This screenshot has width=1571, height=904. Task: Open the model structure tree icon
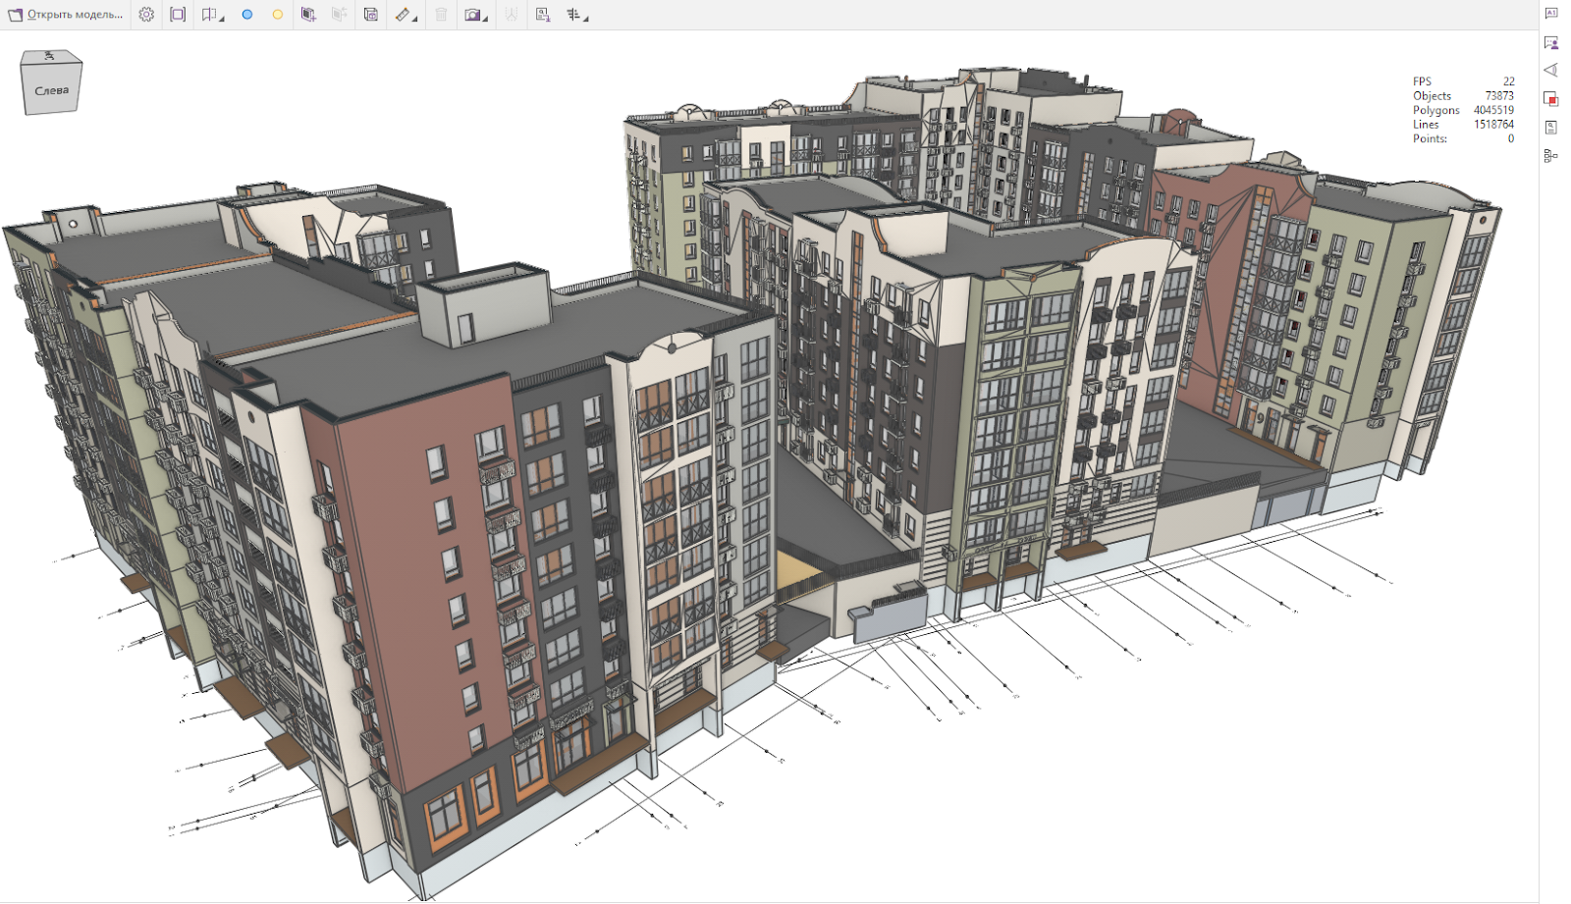(x=1551, y=156)
